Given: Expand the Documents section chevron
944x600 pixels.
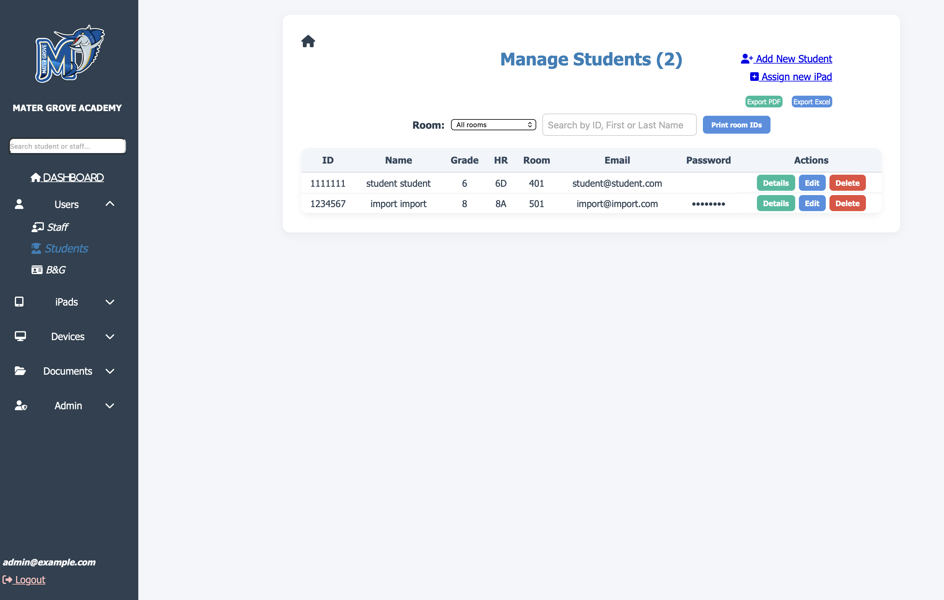Looking at the screenshot, I should point(110,371).
